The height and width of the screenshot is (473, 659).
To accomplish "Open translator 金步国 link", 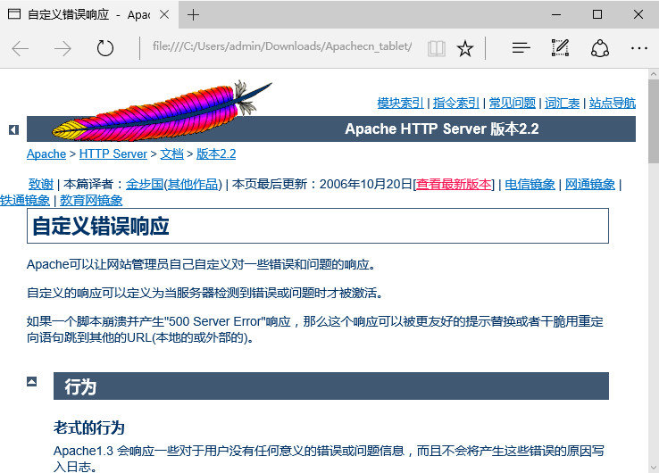I will point(145,184).
